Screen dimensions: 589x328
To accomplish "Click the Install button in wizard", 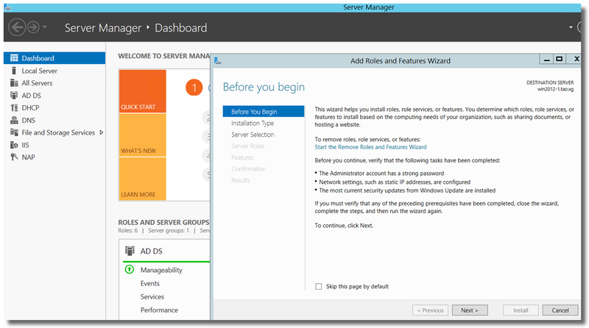I will coord(521,310).
